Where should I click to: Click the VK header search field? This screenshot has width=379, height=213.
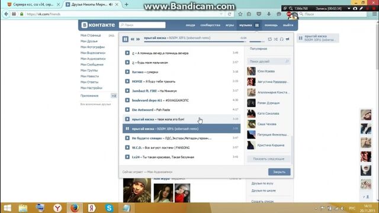point(142,25)
